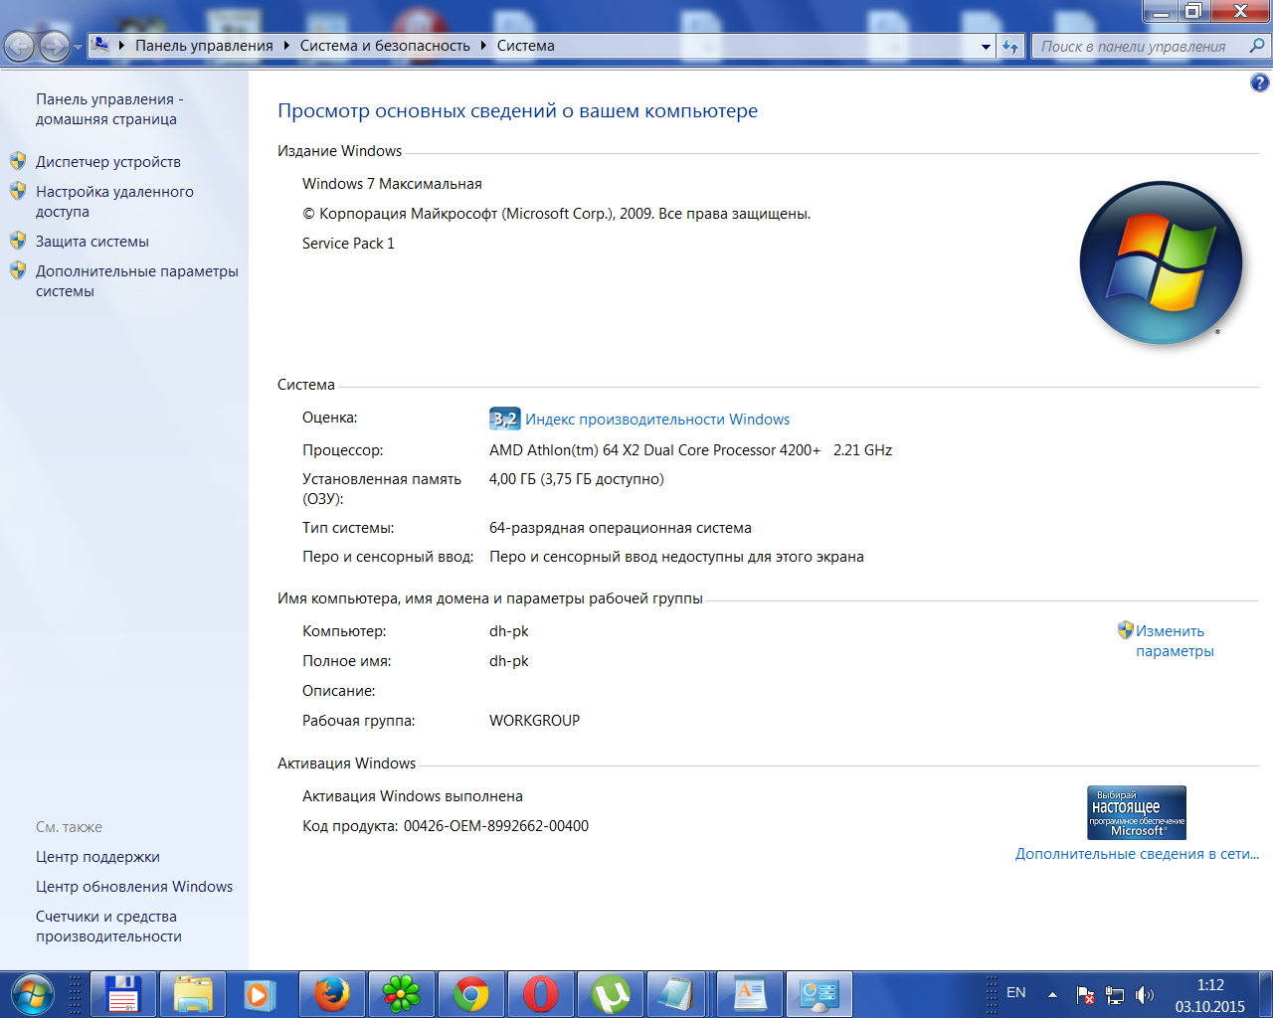This screenshot has width=1273, height=1018.
Task: Open Центр поддержки
Action: pos(97,857)
